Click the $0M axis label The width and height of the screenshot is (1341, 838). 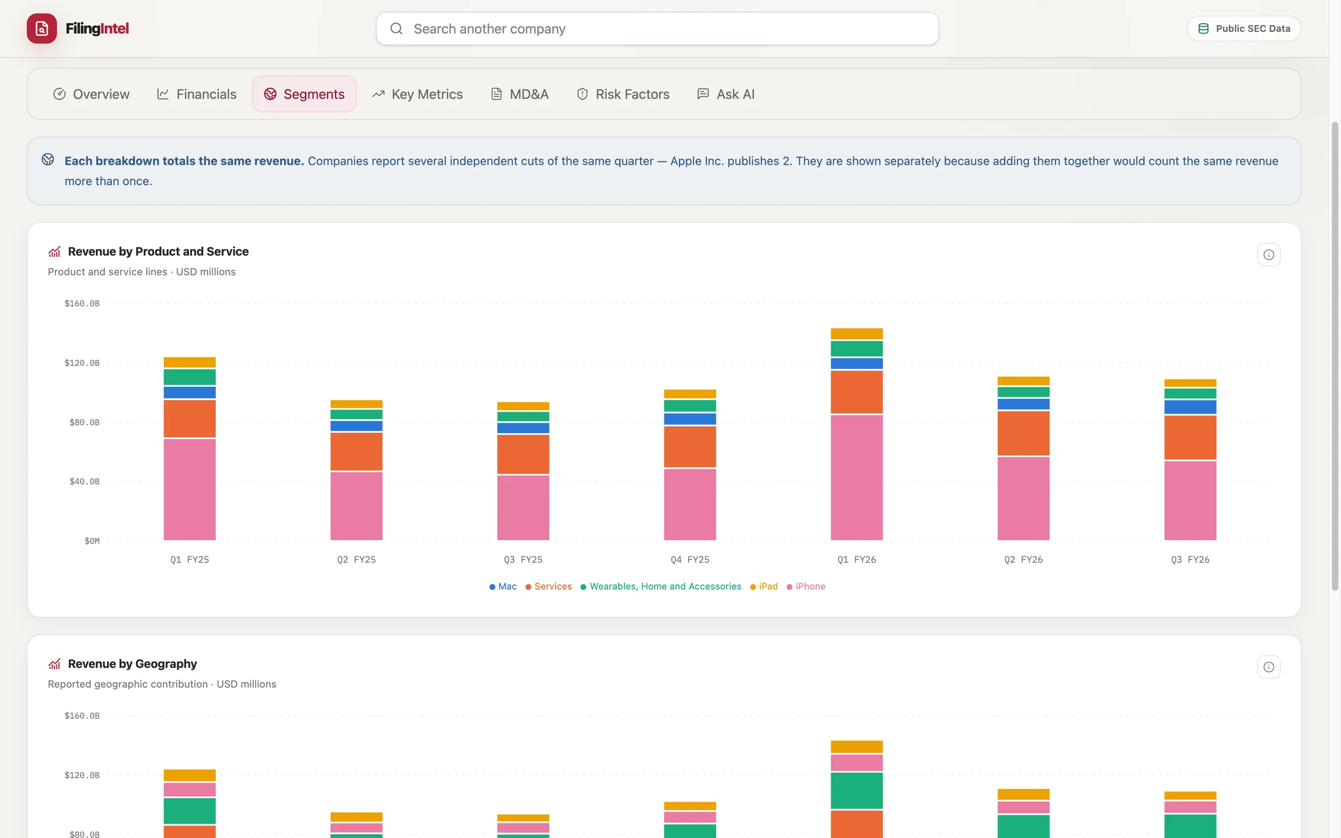(x=92, y=541)
